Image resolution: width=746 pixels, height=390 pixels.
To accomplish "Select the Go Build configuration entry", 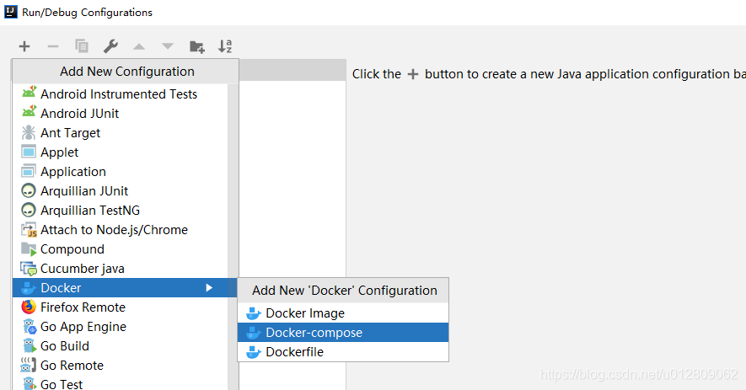I will (x=65, y=346).
